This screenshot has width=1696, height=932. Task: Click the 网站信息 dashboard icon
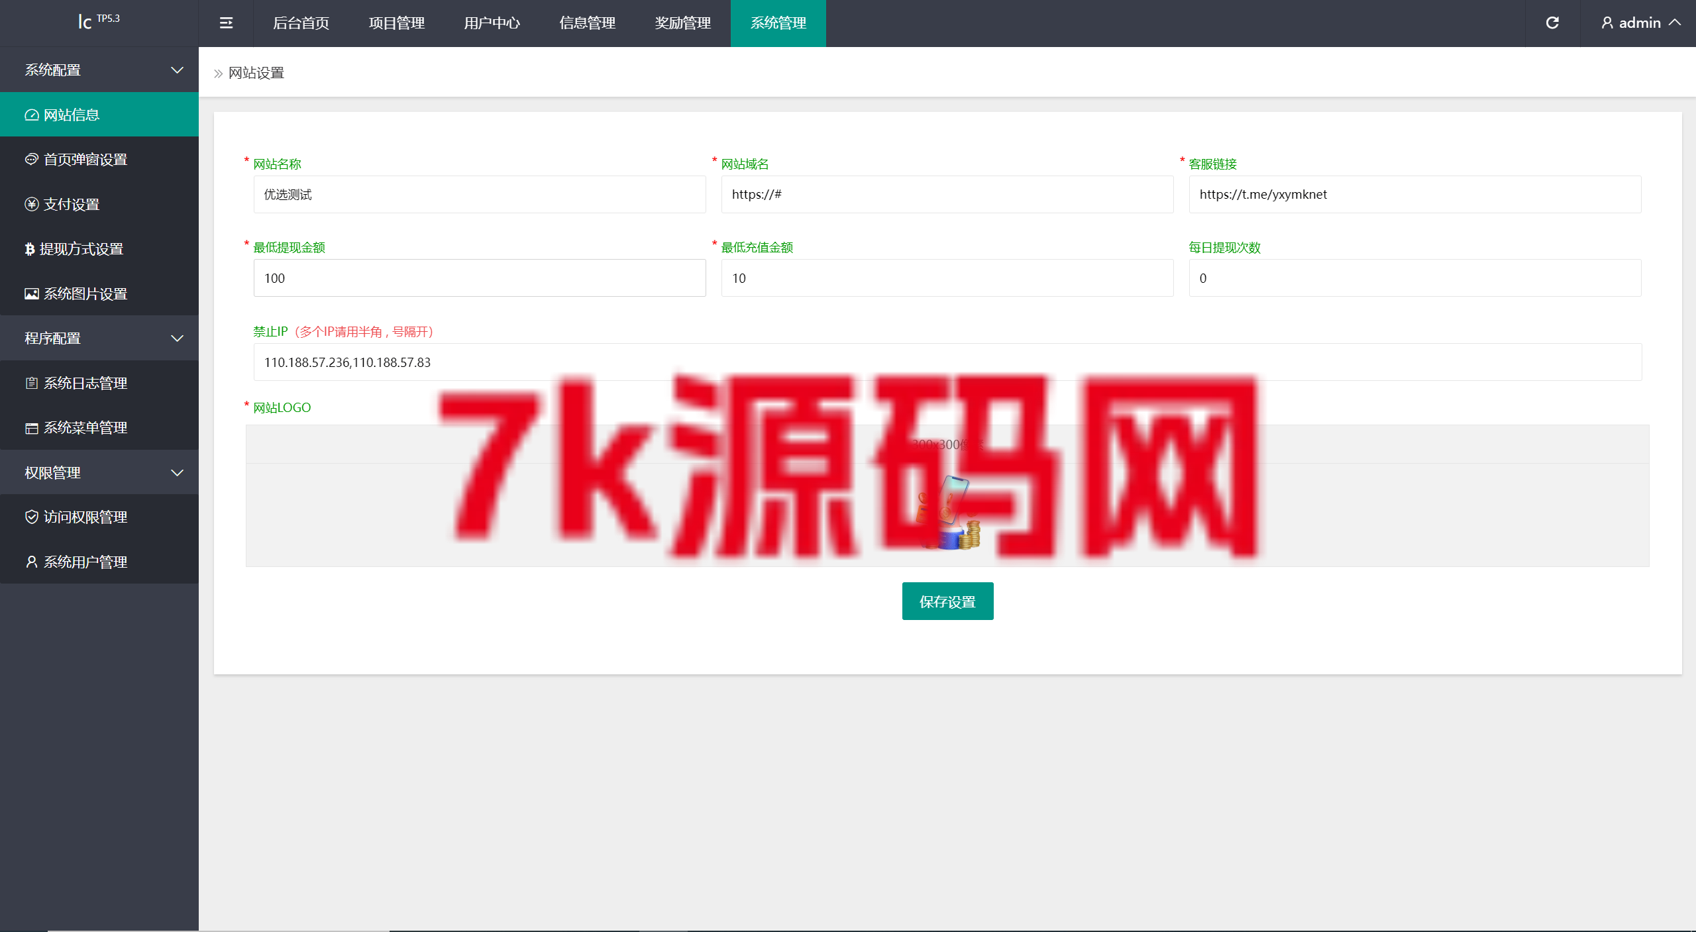click(x=32, y=115)
